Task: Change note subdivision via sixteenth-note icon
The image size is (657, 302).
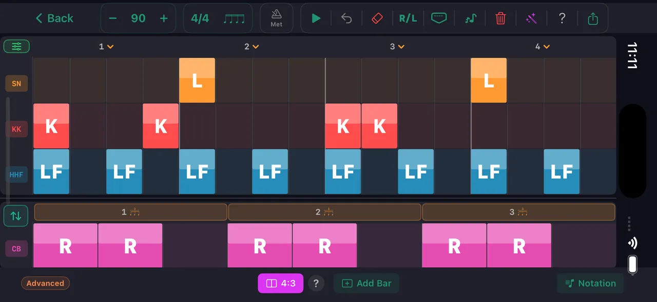Action: click(234, 19)
